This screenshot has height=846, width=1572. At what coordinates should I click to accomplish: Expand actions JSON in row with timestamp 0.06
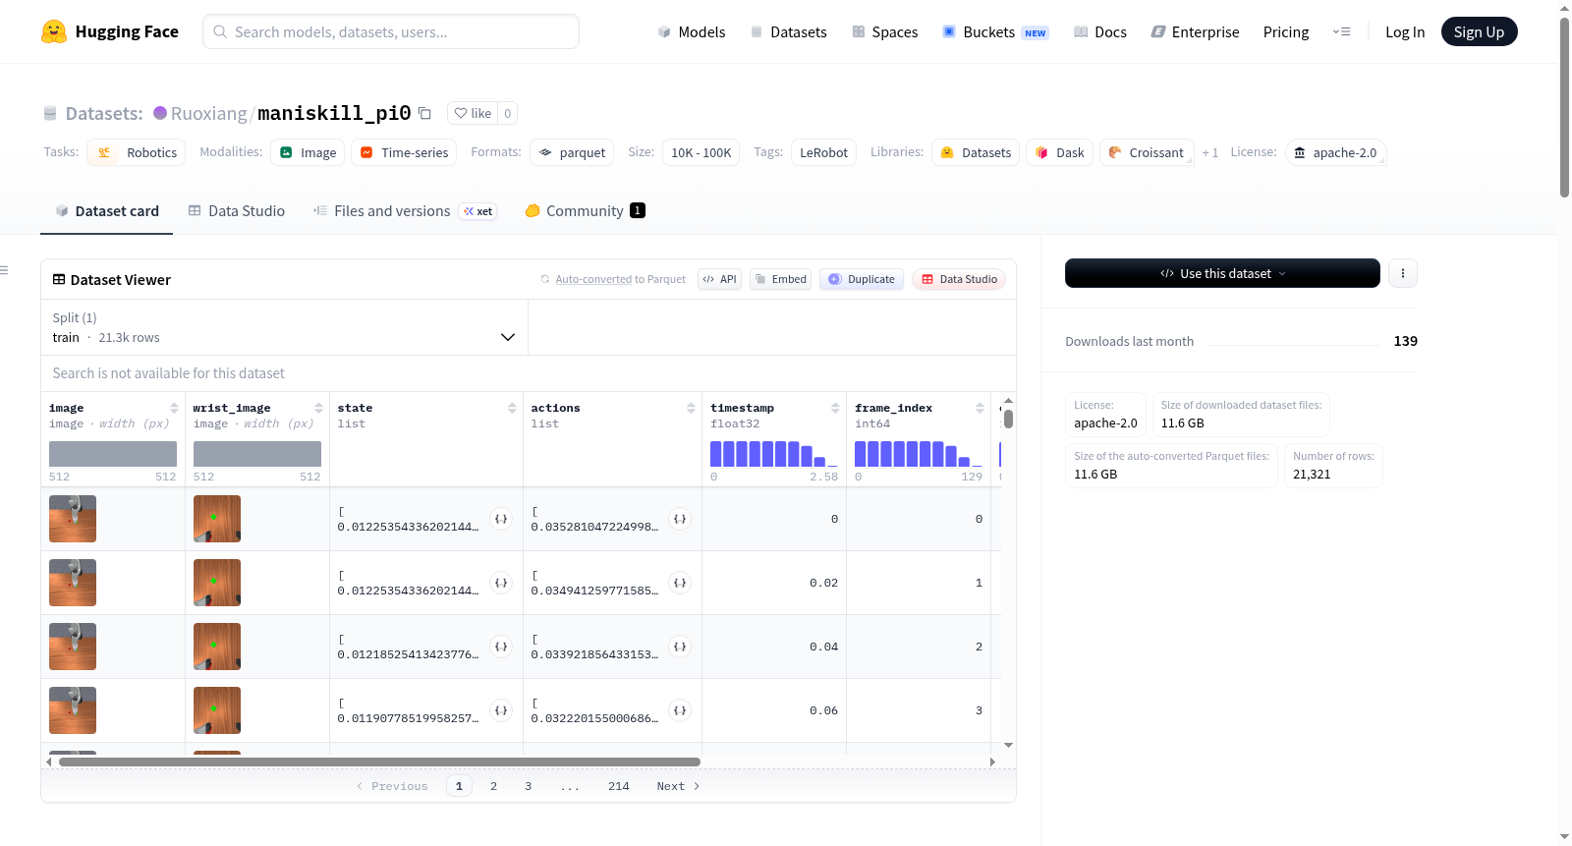pyautogui.click(x=680, y=710)
